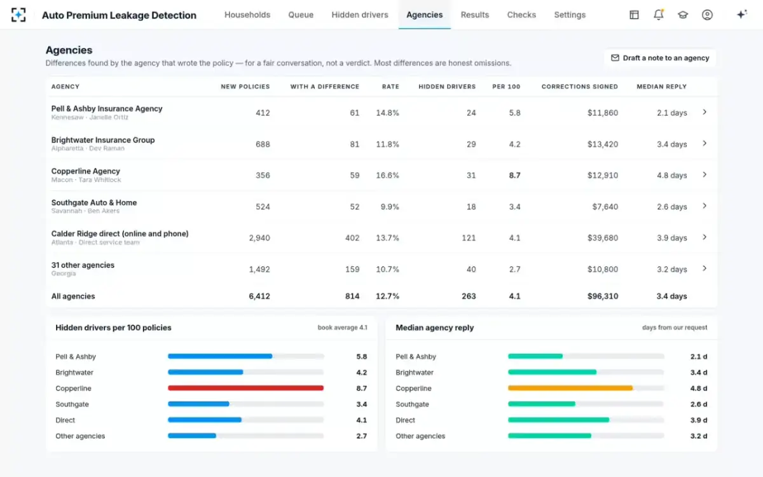This screenshot has height=477, width=763.
Task: Open the Settings tab
Action: (570, 15)
